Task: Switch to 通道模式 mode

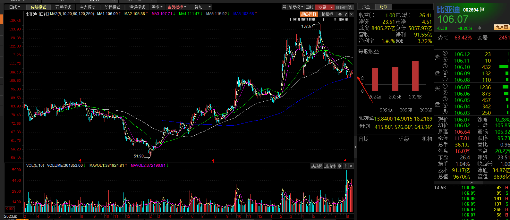Action: coord(137,7)
